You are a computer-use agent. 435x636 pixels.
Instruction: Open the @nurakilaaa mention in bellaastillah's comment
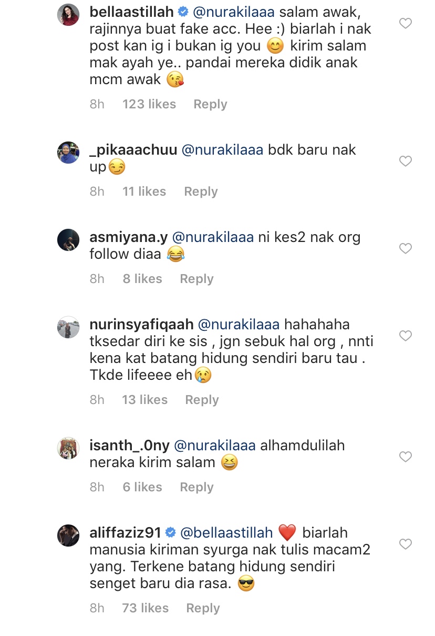233,12
